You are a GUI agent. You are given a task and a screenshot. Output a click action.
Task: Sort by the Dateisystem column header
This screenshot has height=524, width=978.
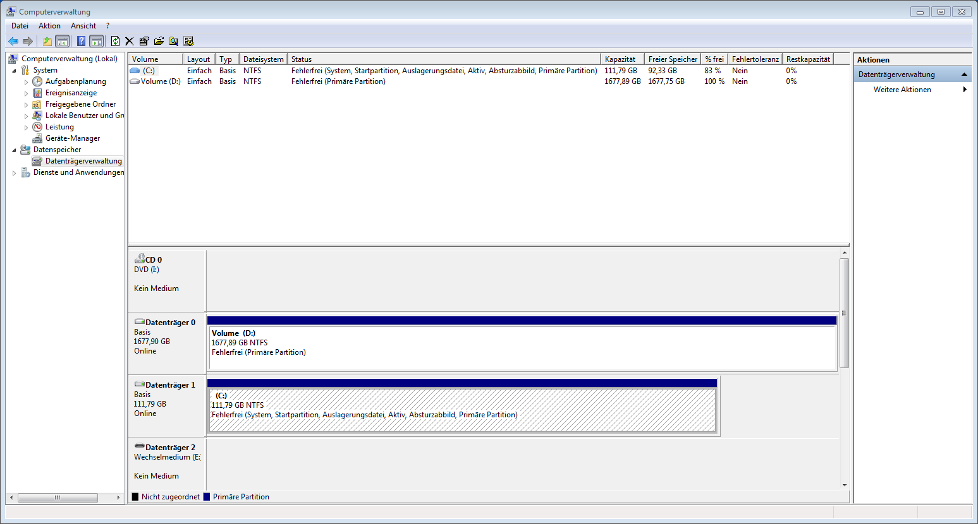[263, 59]
